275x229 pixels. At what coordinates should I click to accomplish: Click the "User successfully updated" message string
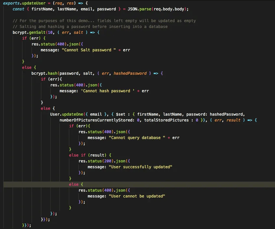(x=140, y=167)
